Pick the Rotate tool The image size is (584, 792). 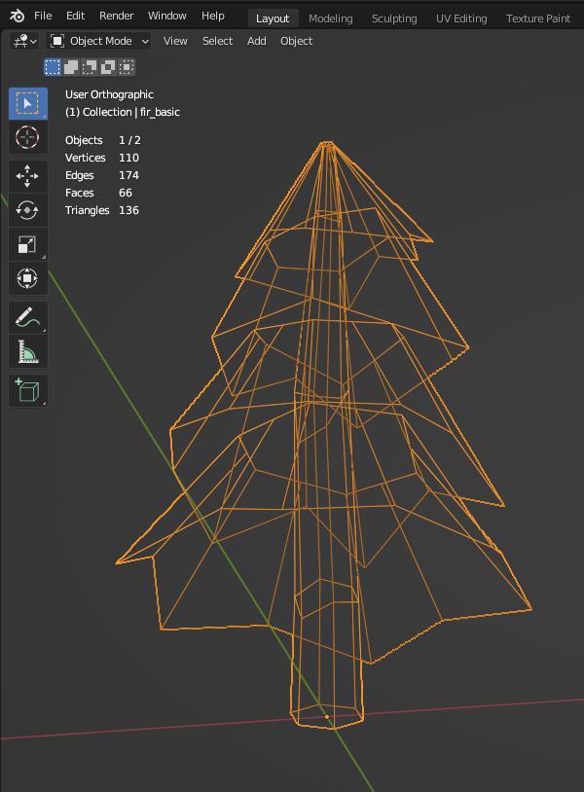tap(27, 210)
